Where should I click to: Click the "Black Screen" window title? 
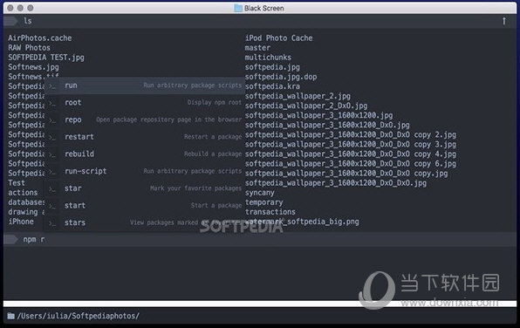pyautogui.click(x=264, y=8)
